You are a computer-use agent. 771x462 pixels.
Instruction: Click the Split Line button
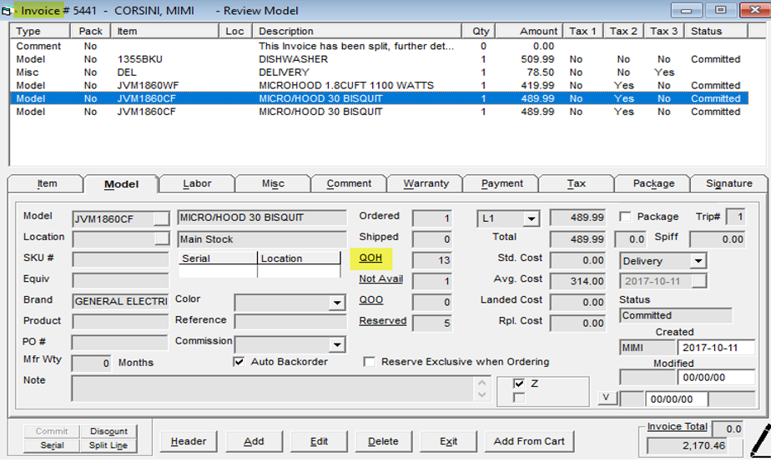pos(108,445)
